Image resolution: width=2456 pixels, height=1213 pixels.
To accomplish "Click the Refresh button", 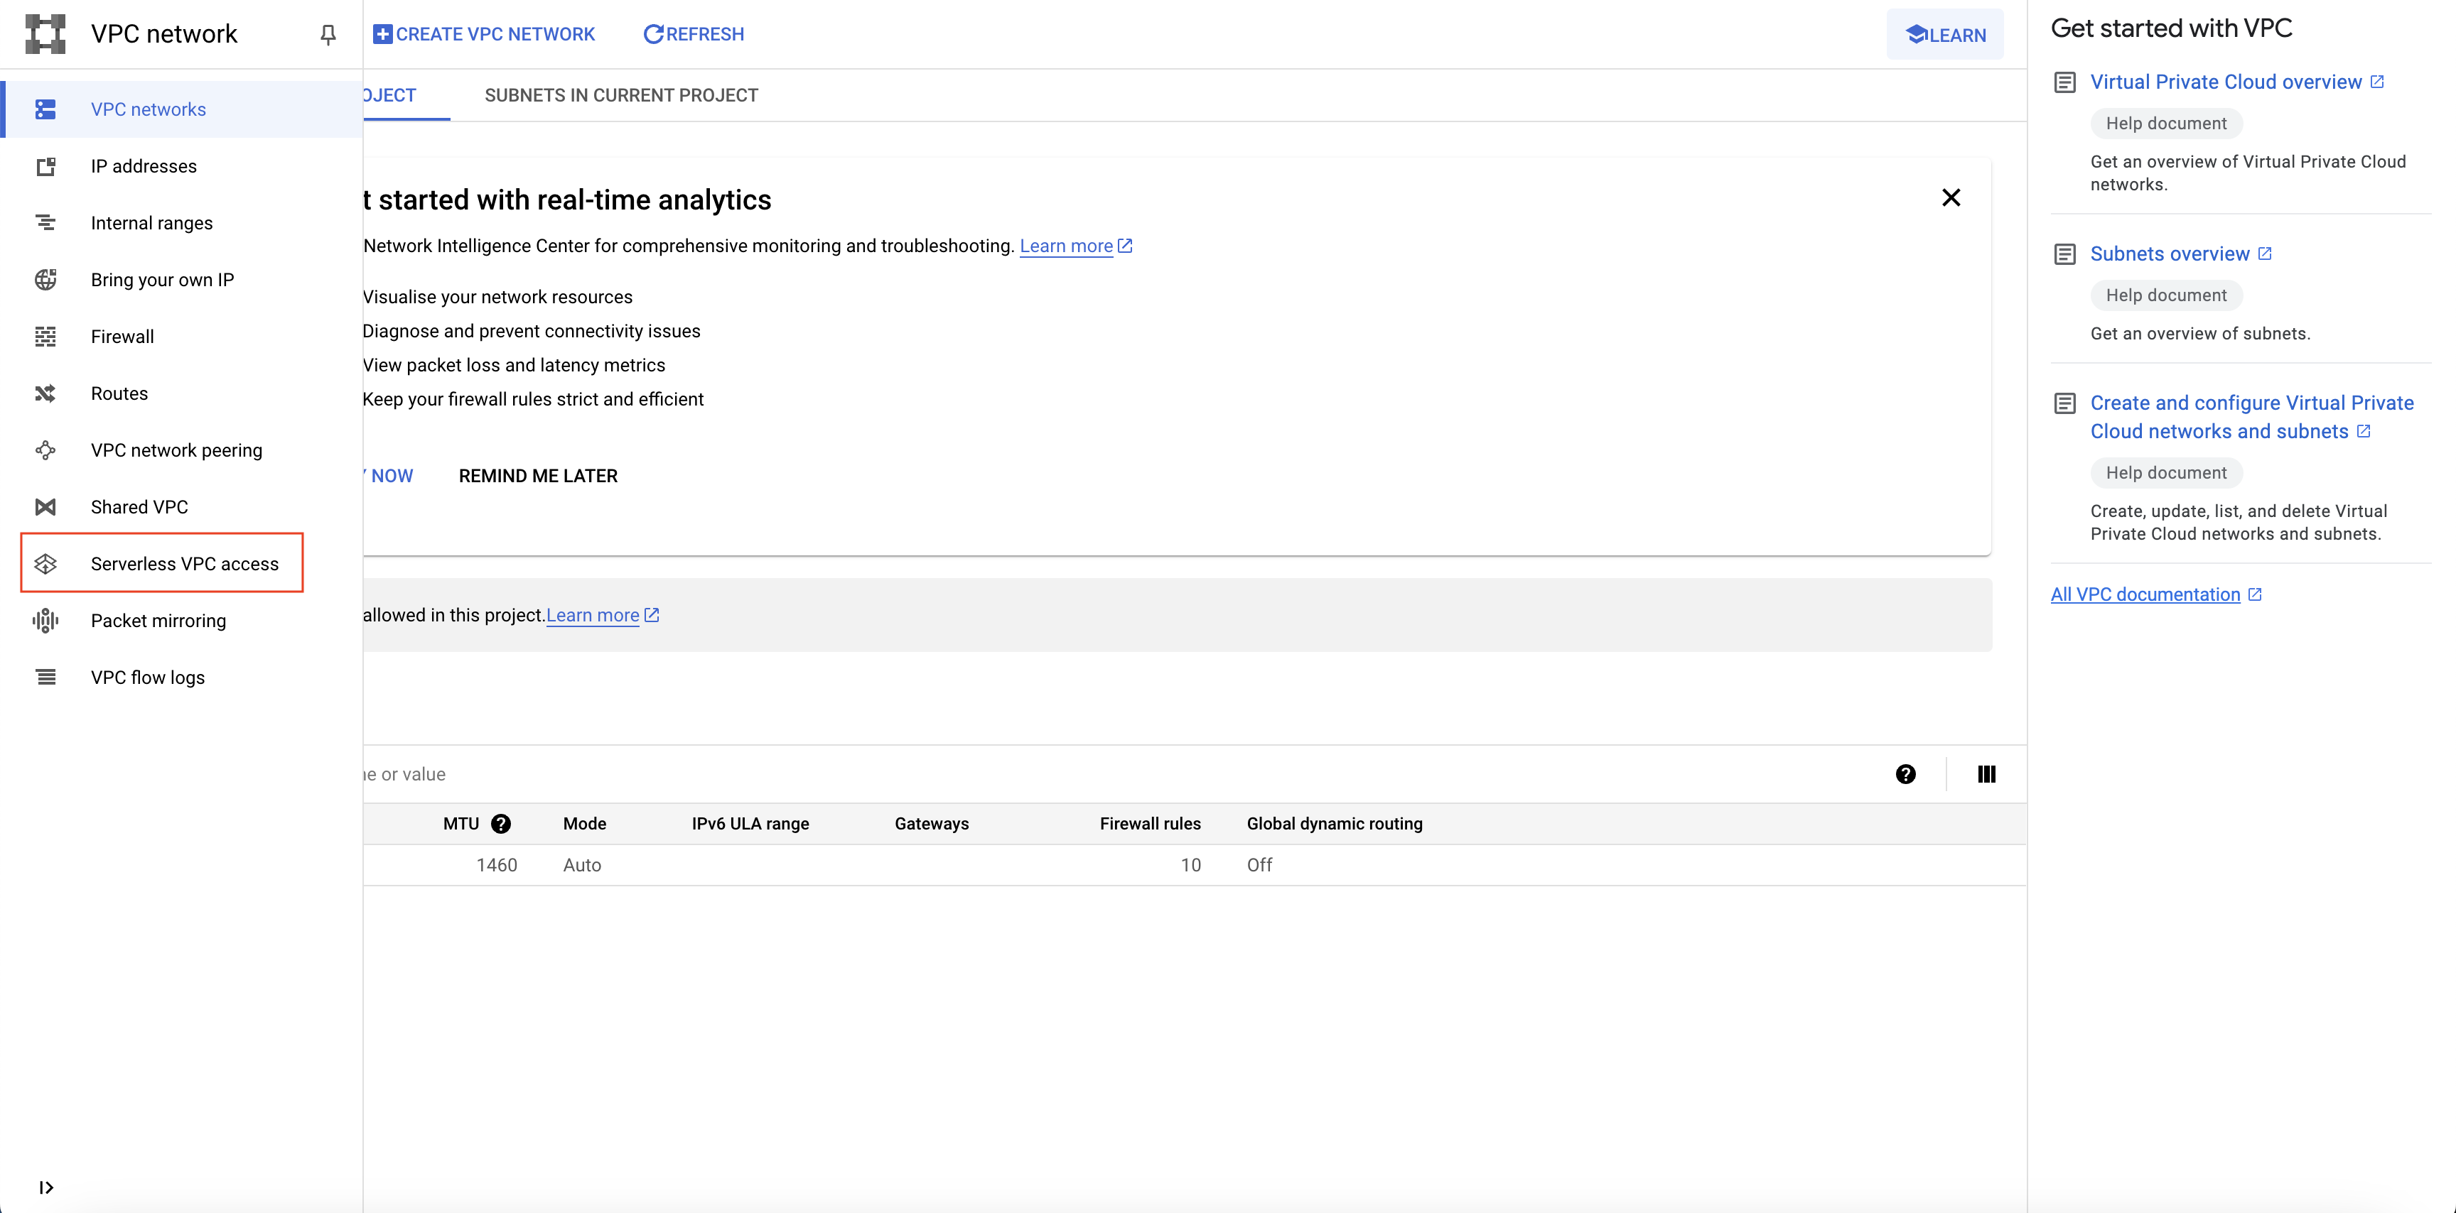I will 693,34.
